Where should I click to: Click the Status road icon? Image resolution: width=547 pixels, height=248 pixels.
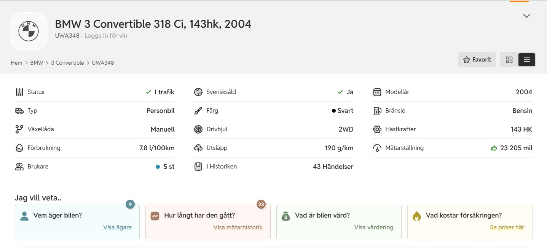click(19, 92)
